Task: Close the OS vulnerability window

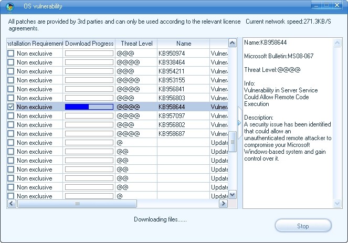Action: (336, 5)
